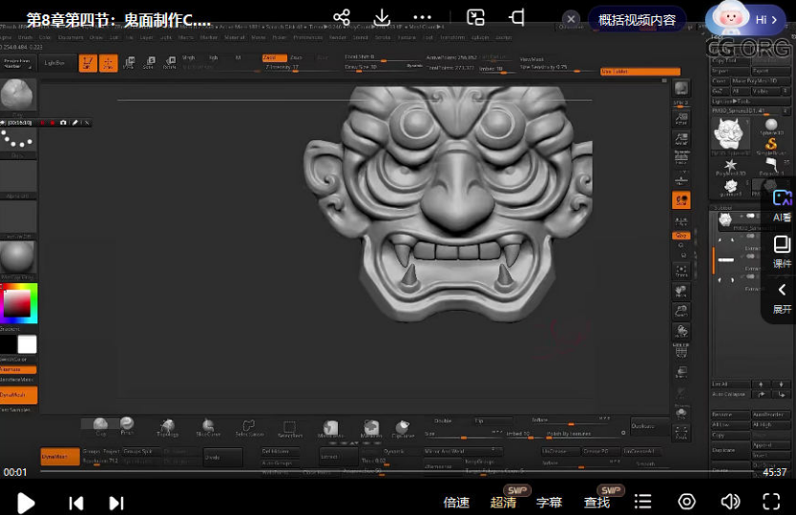This screenshot has width=796, height=515.
Task: Toggle the ZBrush Draw mode button
Action: pos(108,63)
